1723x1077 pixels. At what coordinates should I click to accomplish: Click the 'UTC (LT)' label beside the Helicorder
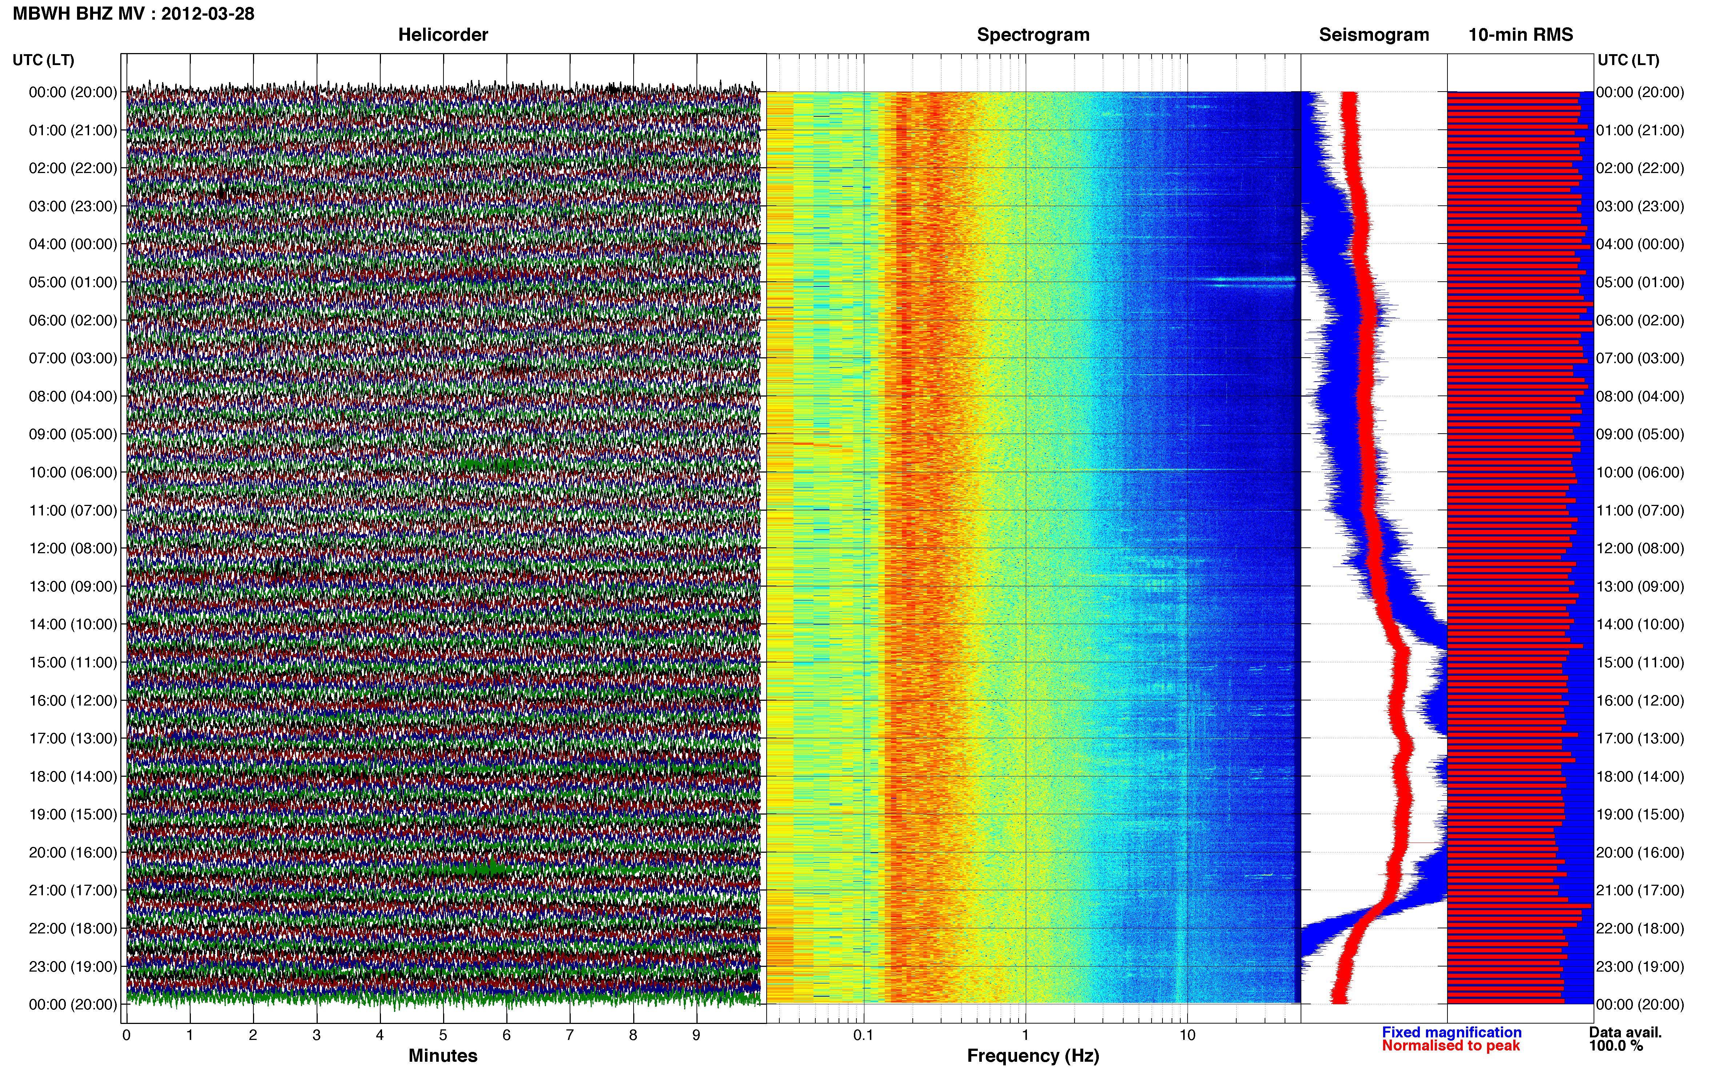point(44,60)
